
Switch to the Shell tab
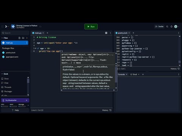(133, 74)
